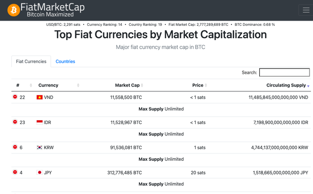Select the 11,528,967 BTC market cap cell
This screenshot has width=313, height=194.
pyautogui.click(x=126, y=123)
